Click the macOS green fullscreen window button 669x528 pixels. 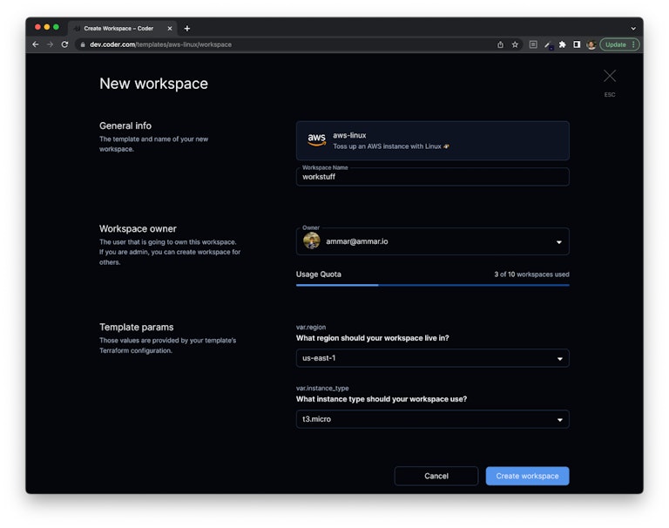pyautogui.click(x=56, y=27)
